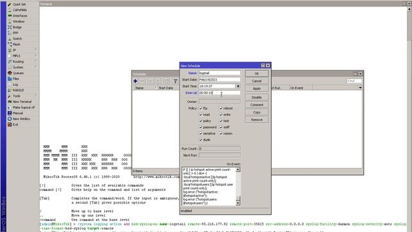
Task: Toggle the reboot policy checkbox
Action: coord(221,108)
